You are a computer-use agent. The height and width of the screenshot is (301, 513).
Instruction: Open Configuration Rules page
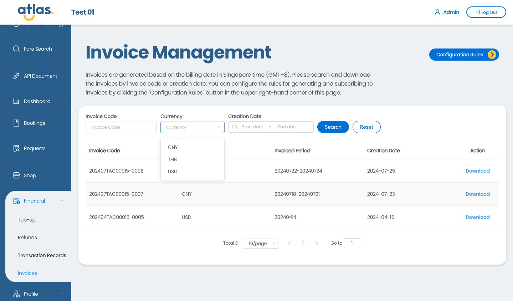pyautogui.click(x=464, y=55)
